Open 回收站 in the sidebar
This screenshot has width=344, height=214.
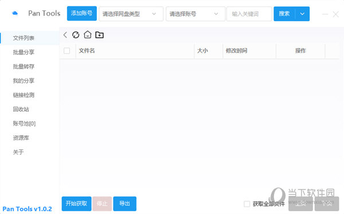point(21,109)
